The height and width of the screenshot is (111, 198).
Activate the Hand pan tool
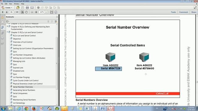click(x=26, y=12)
